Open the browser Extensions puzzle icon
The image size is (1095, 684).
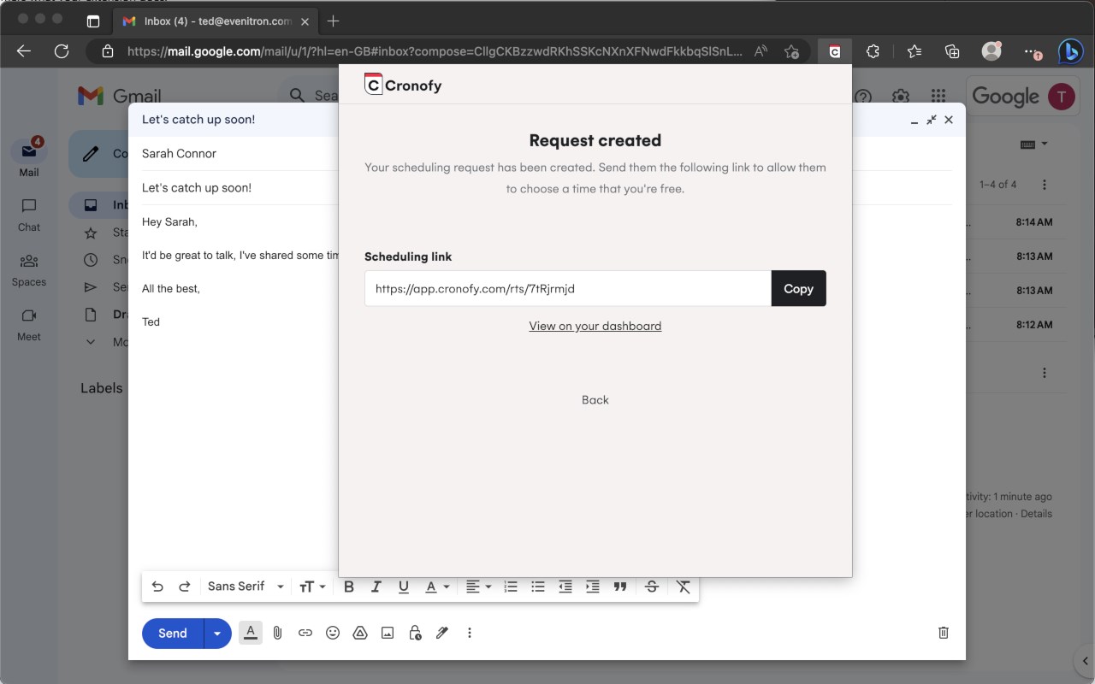pyautogui.click(x=873, y=51)
